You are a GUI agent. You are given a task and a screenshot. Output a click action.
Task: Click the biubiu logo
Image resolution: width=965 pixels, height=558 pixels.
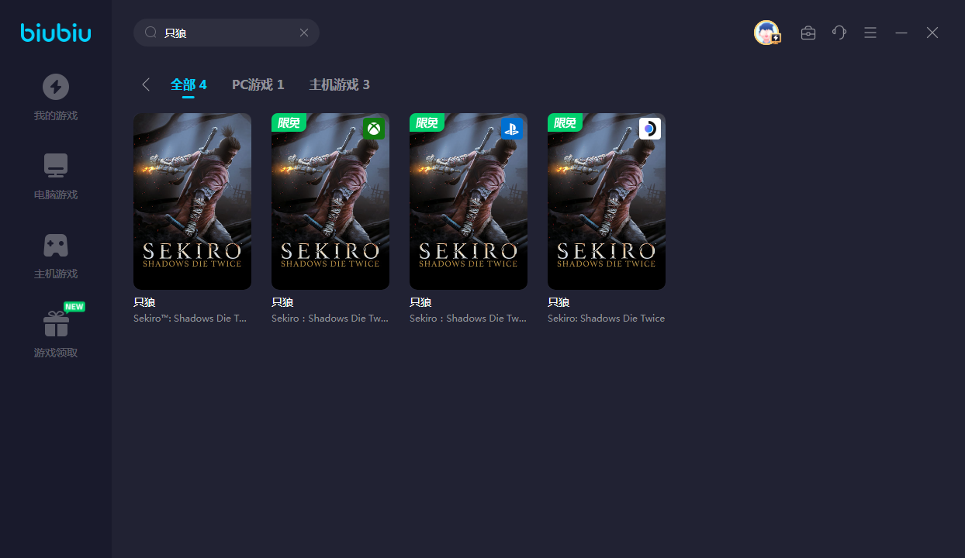pyautogui.click(x=56, y=33)
